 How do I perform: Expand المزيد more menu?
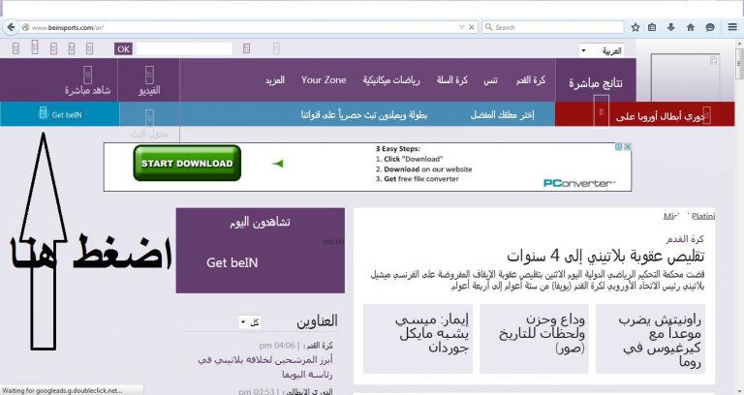275,80
